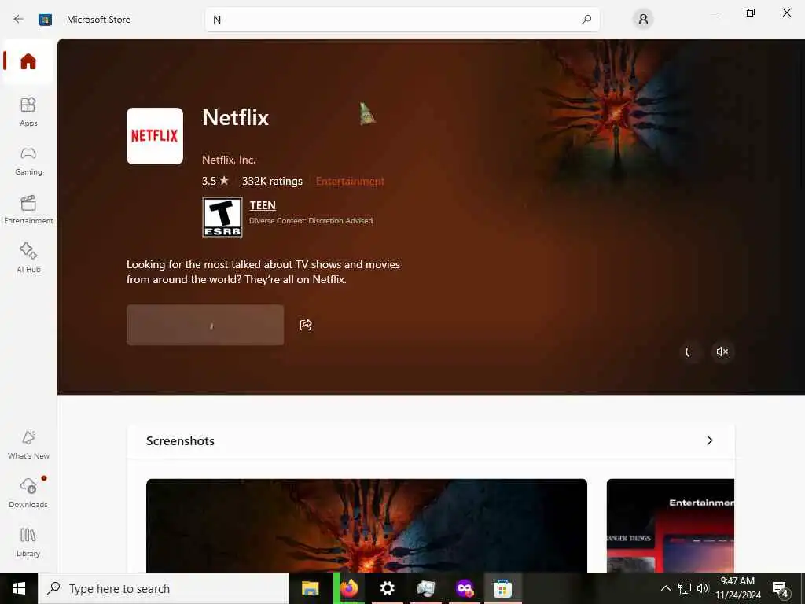Viewport: 805px width, 604px height.
Task: Open File Explorer from taskbar
Action: (310, 588)
